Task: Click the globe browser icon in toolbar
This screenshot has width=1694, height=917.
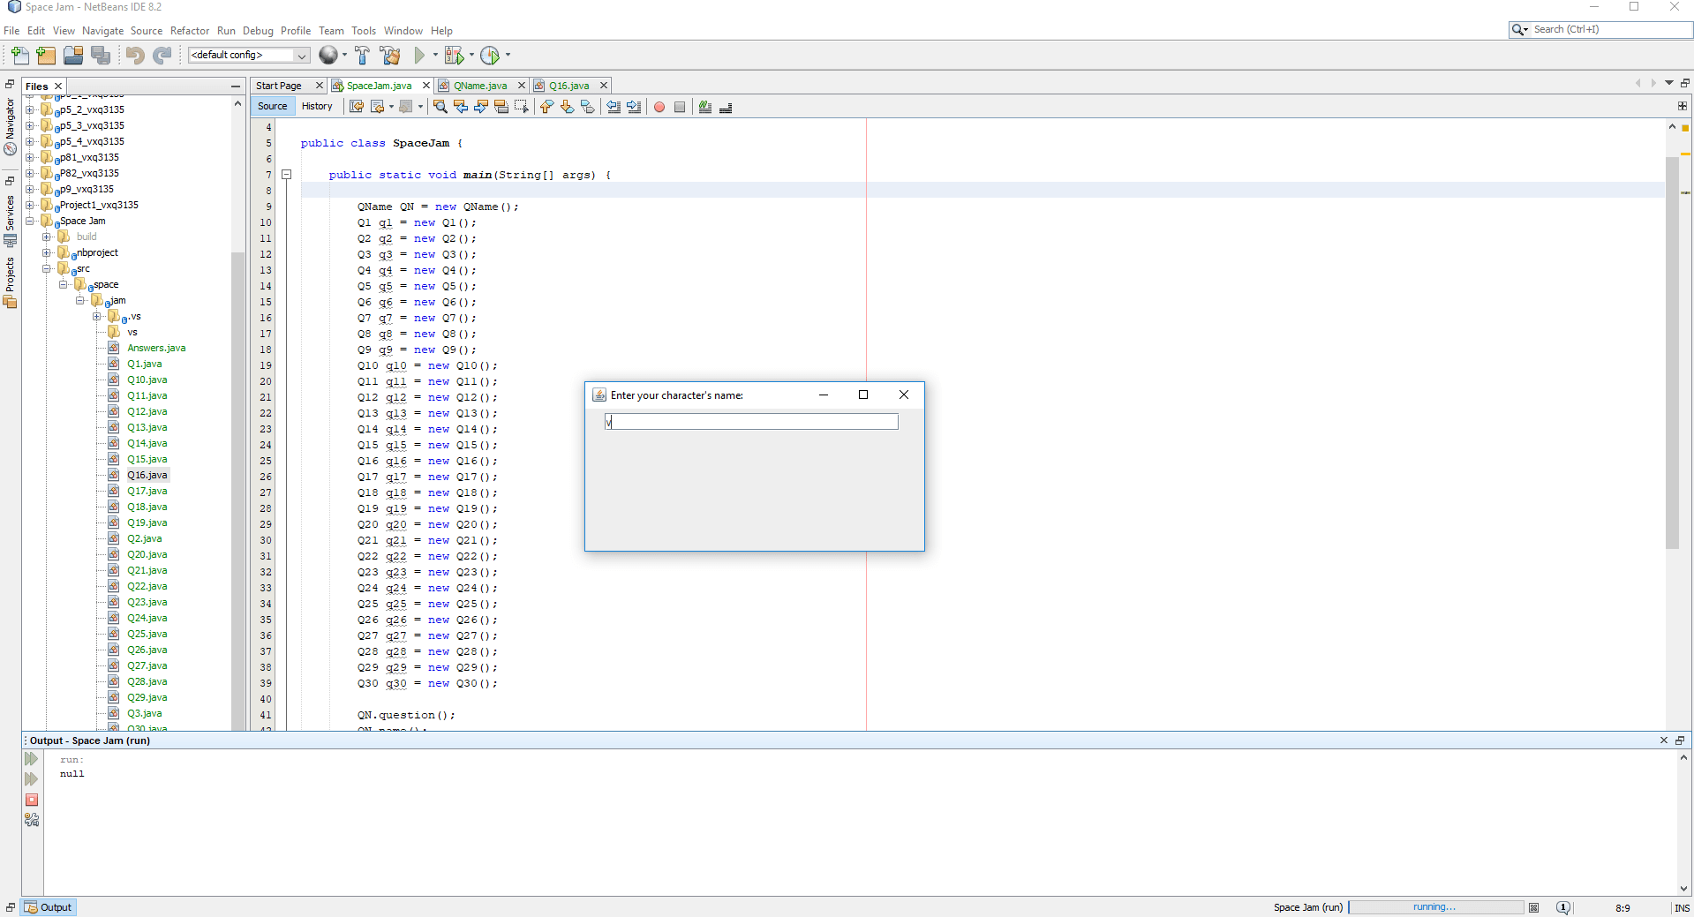Action: coord(328,55)
